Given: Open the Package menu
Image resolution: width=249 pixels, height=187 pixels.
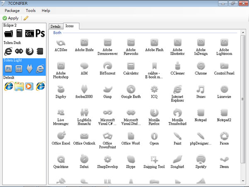Looking at the screenshot, I should [x=12, y=10].
